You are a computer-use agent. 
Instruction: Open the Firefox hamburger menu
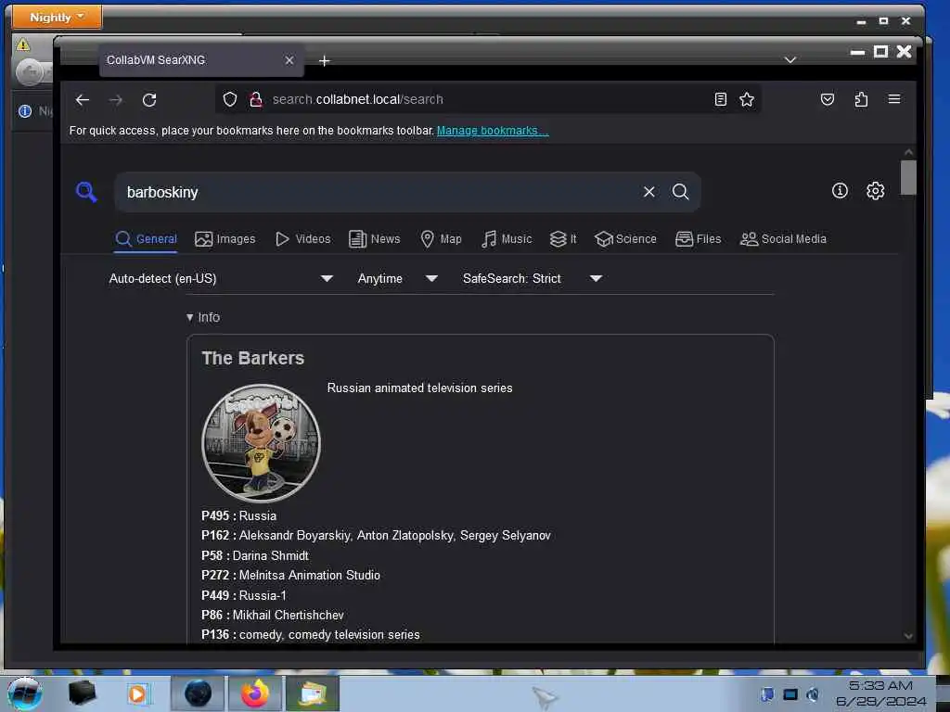tap(893, 99)
